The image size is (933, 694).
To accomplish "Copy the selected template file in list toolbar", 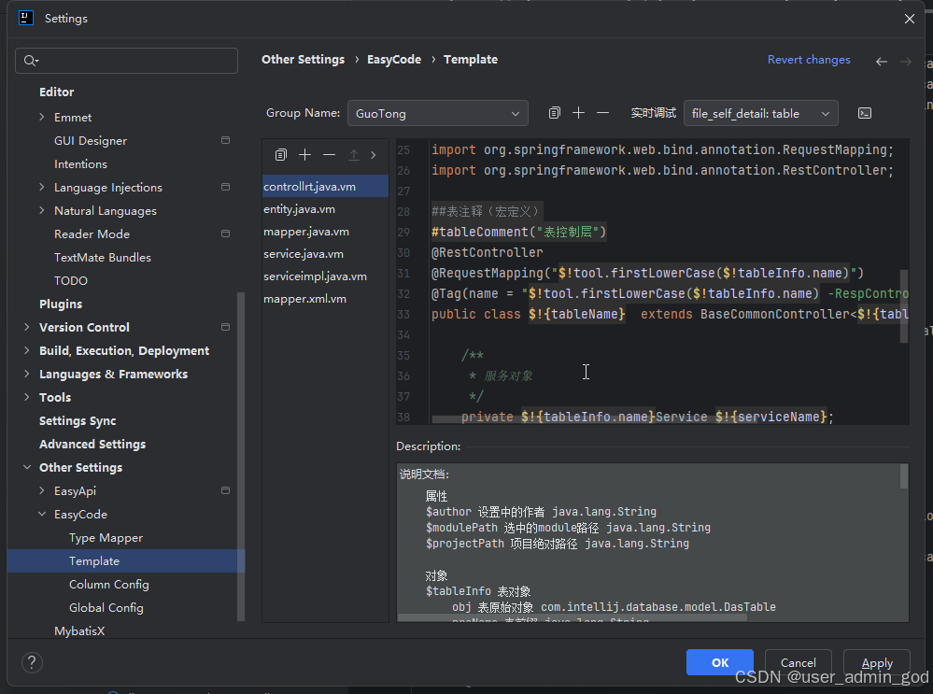I will [x=281, y=155].
